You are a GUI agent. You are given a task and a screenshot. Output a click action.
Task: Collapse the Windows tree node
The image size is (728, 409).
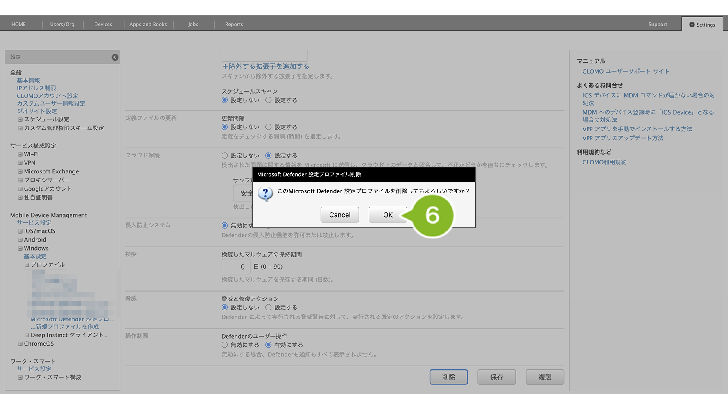(x=20, y=248)
